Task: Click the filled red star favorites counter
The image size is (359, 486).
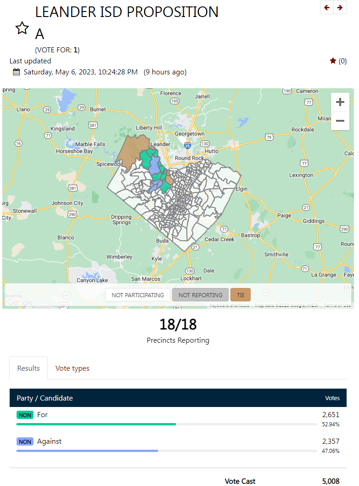Action: tap(333, 61)
